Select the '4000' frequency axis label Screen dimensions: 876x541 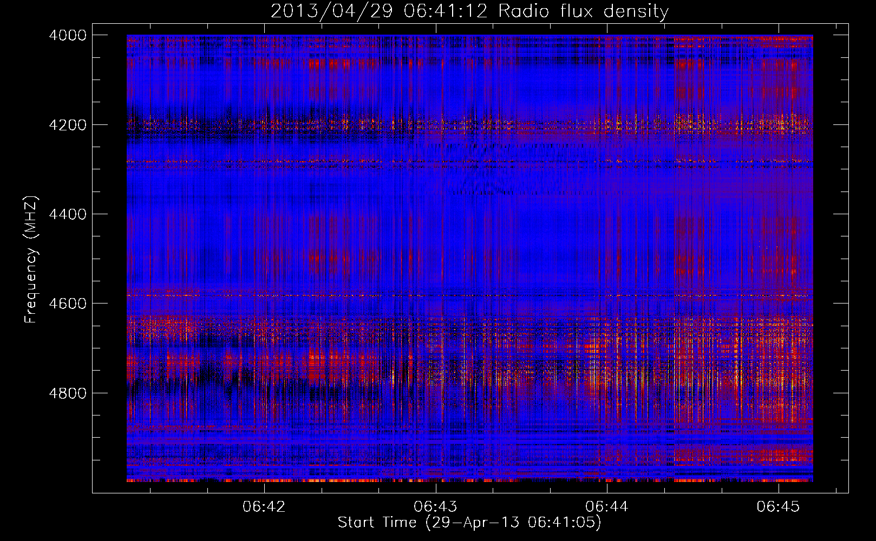[x=68, y=35]
